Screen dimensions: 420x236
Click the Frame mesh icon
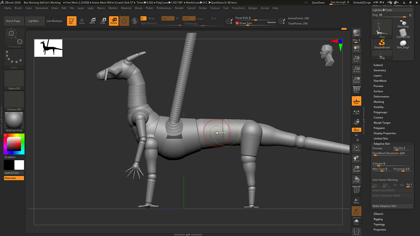356,148
